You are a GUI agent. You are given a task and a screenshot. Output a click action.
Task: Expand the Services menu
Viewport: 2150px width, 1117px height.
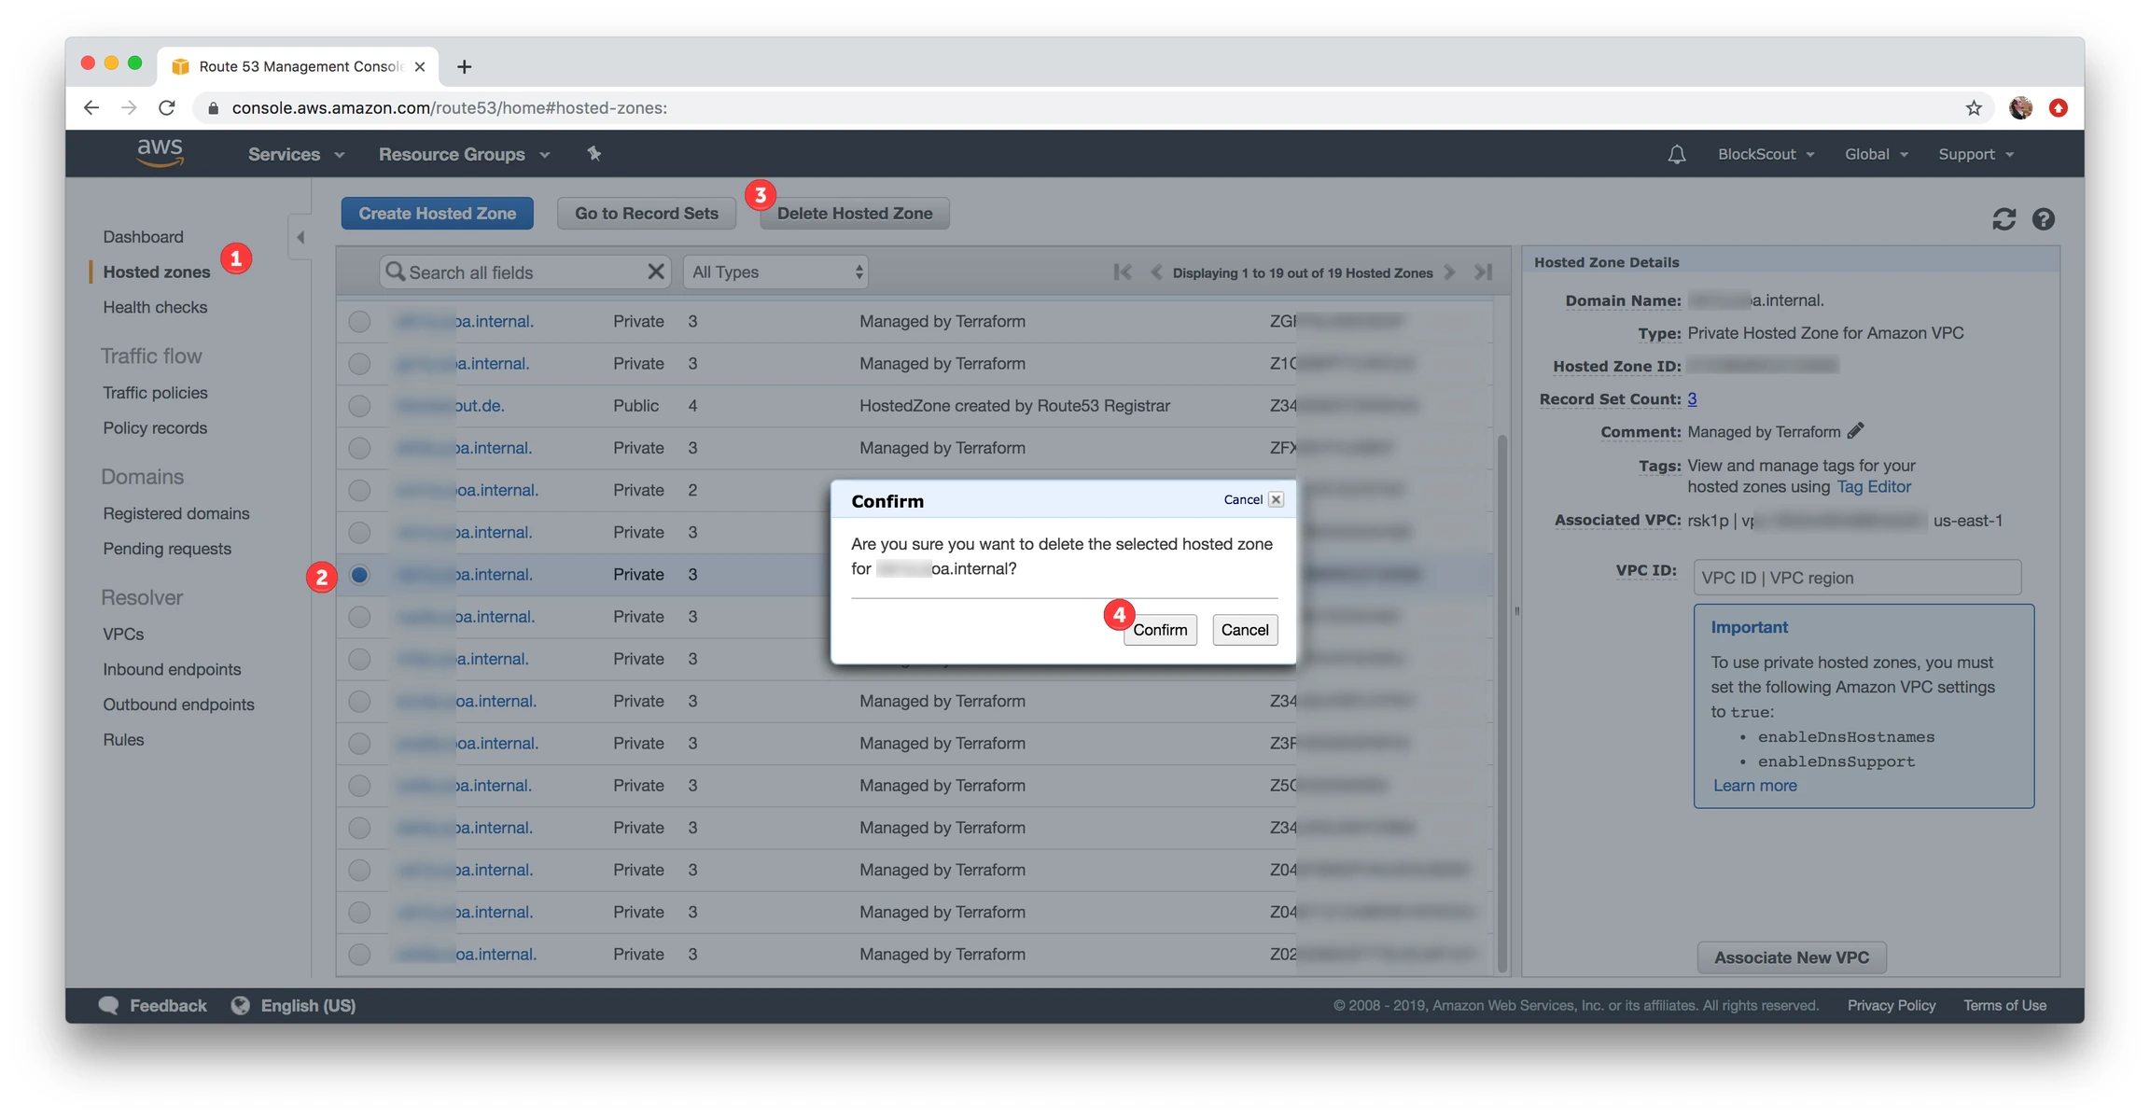(x=295, y=154)
